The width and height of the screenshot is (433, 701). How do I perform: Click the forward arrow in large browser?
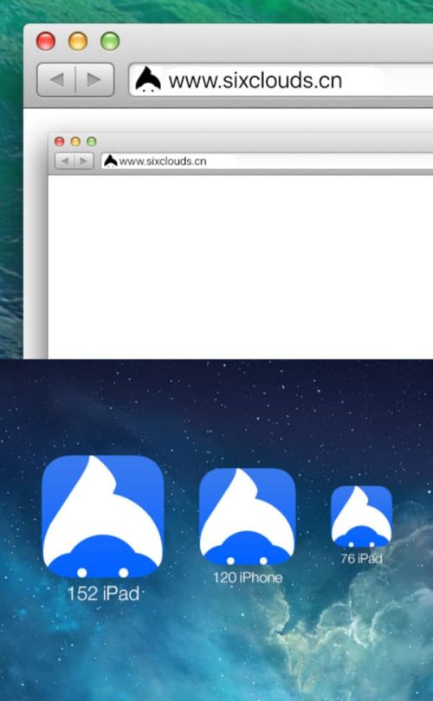pyautogui.click(x=94, y=80)
